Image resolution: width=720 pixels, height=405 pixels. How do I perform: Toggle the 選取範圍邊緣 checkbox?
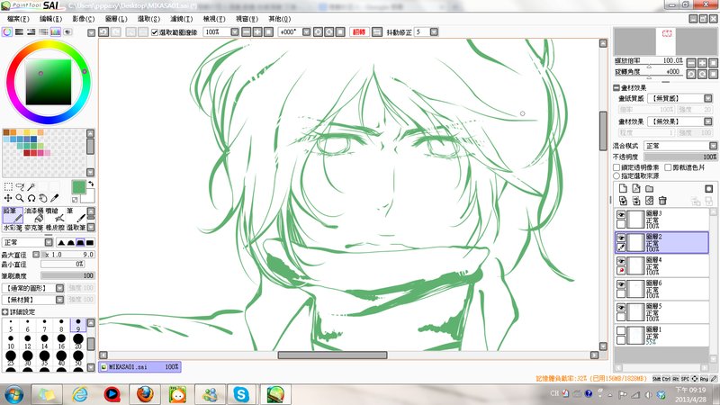[x=155, y=32]
